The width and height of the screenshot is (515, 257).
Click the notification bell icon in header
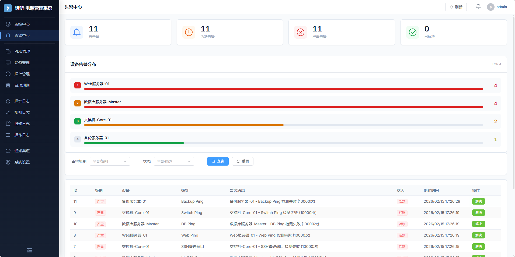coord(478,6)
